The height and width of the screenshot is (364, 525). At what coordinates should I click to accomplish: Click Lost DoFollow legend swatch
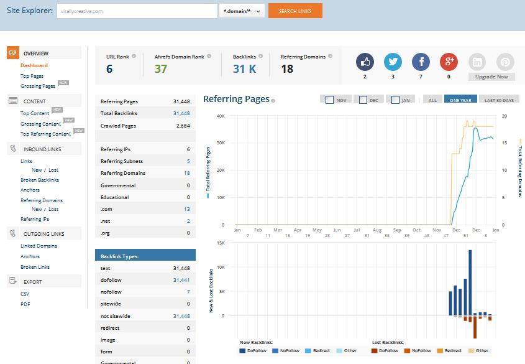click(x=374, y=350)
